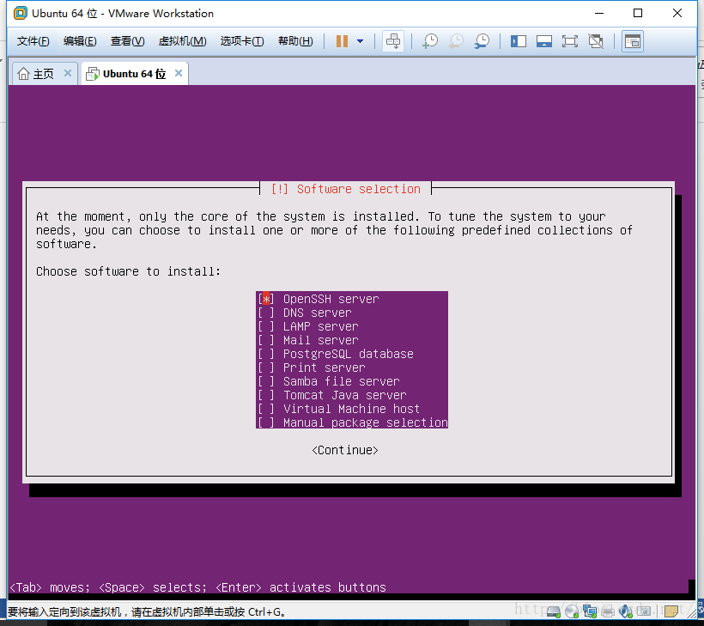Click the camera device status icon
704x626 pixels.
tap(644, 611)
